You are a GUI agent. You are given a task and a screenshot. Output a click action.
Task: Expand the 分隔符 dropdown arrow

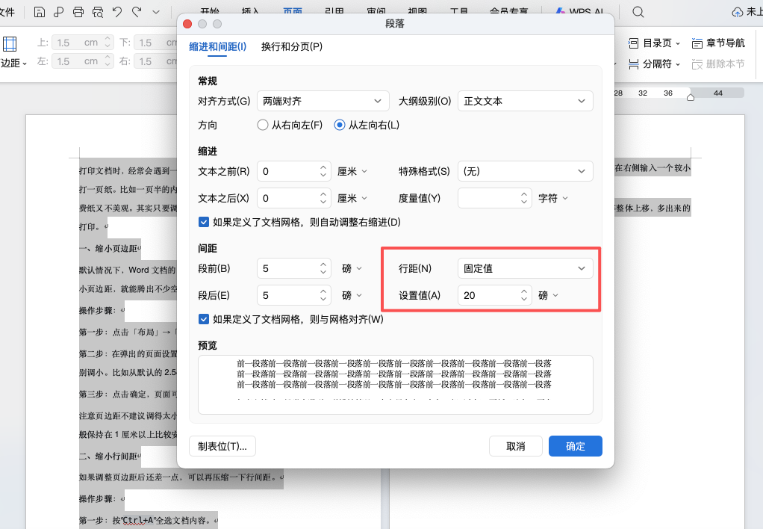click(678, 64)
